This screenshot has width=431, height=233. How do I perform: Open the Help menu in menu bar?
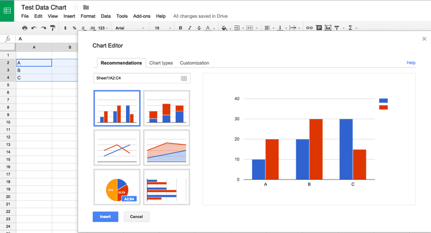161,16
